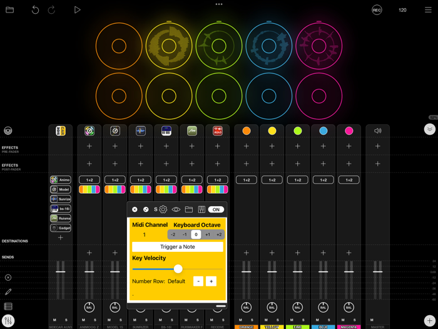
Task: Increase Number Row with plus button
Action: pos(211,281)
